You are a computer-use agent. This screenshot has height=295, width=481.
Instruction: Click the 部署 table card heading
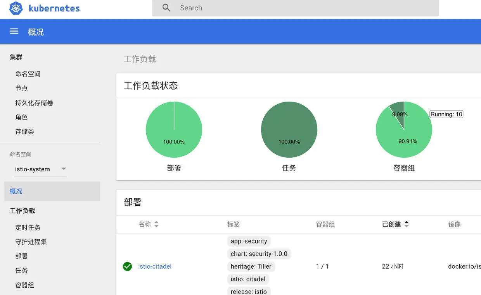point(133,202)
